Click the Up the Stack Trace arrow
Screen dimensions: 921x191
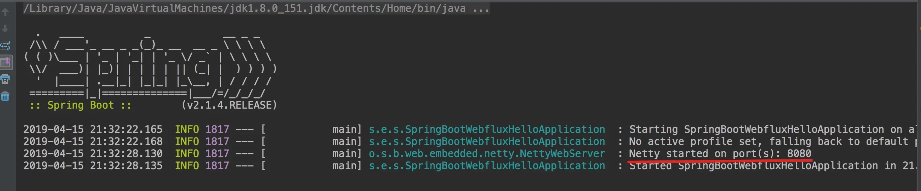[5, 12]
